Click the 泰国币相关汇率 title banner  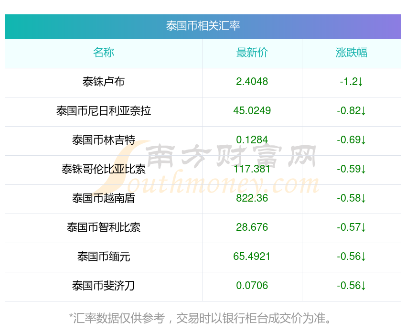(203, 26)
